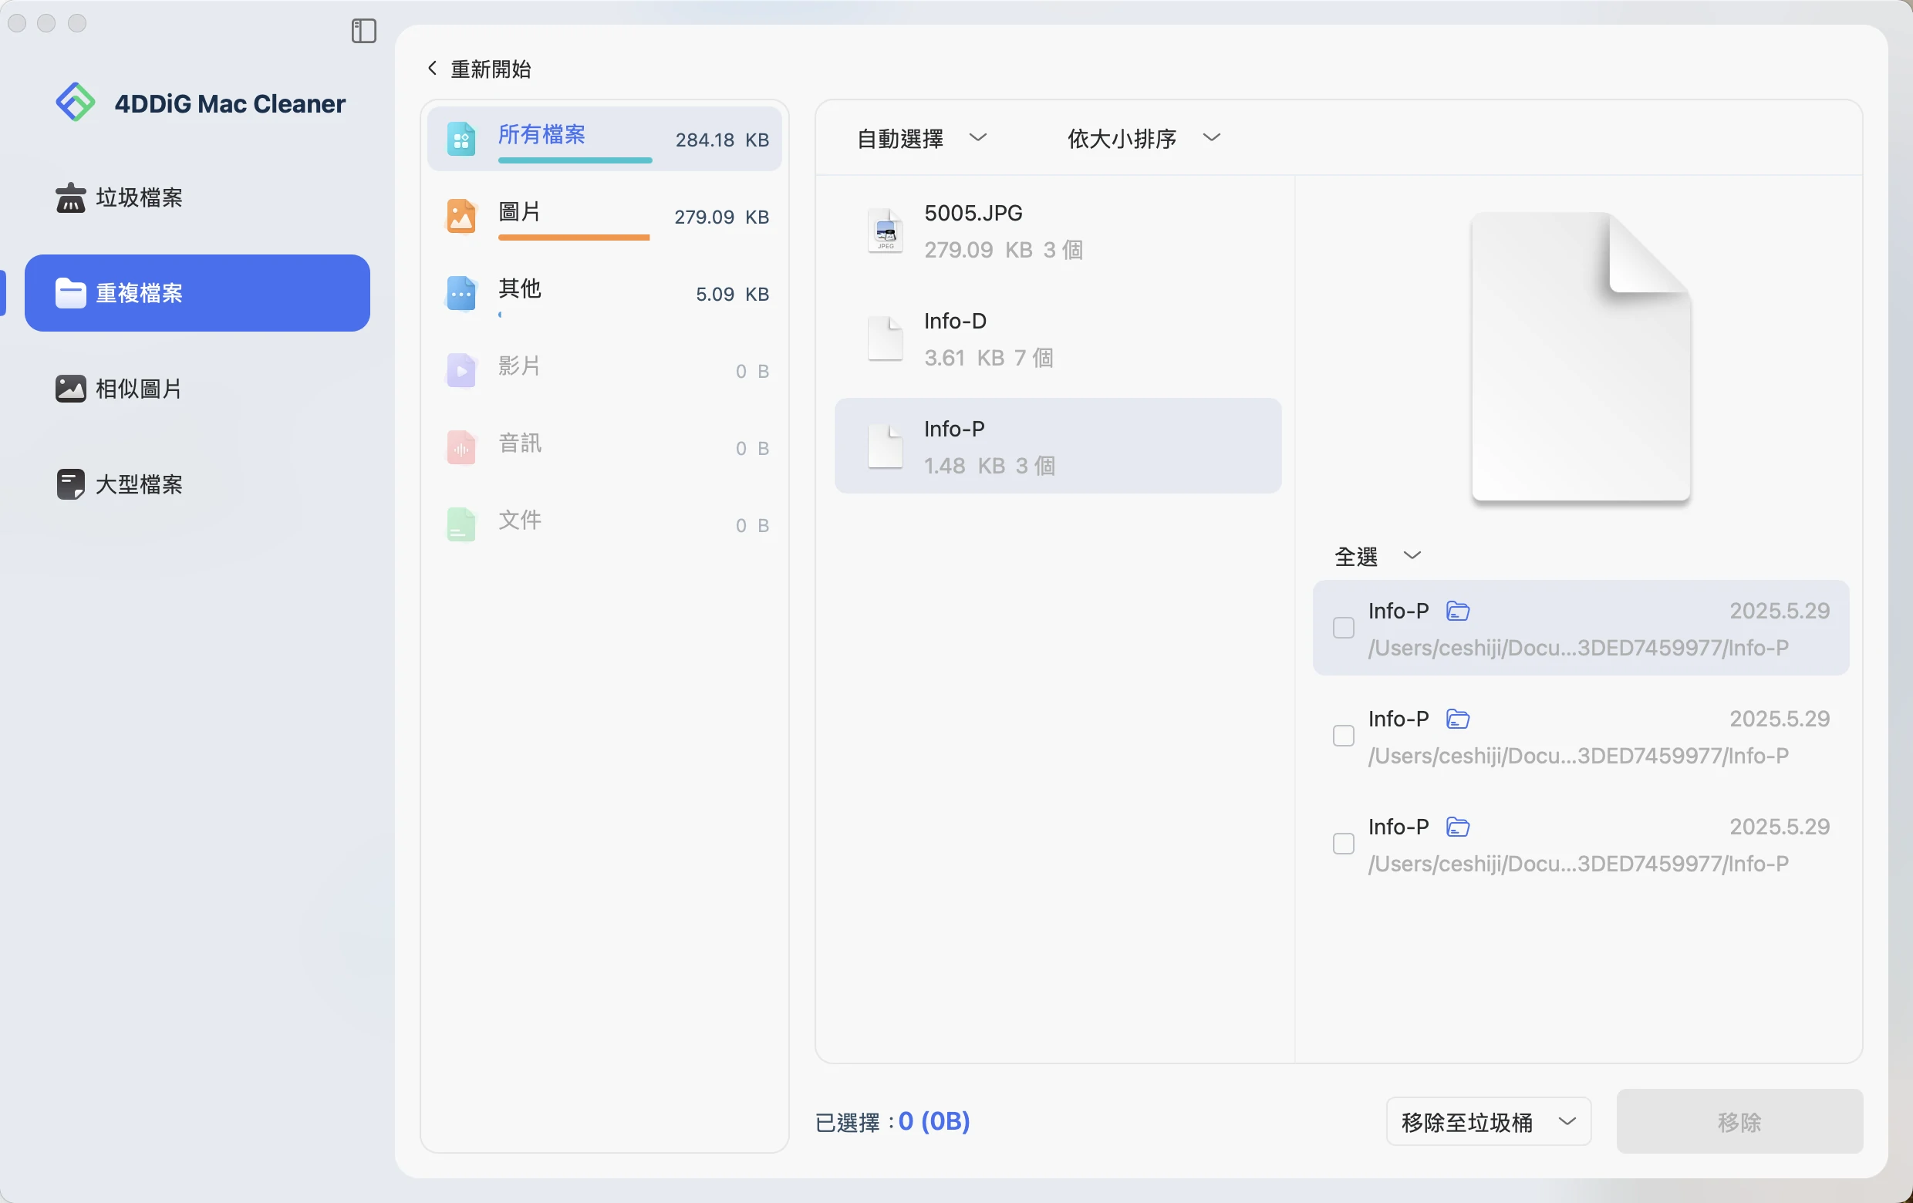Reveal second Info-P copy in folder

pos(1458,719)
